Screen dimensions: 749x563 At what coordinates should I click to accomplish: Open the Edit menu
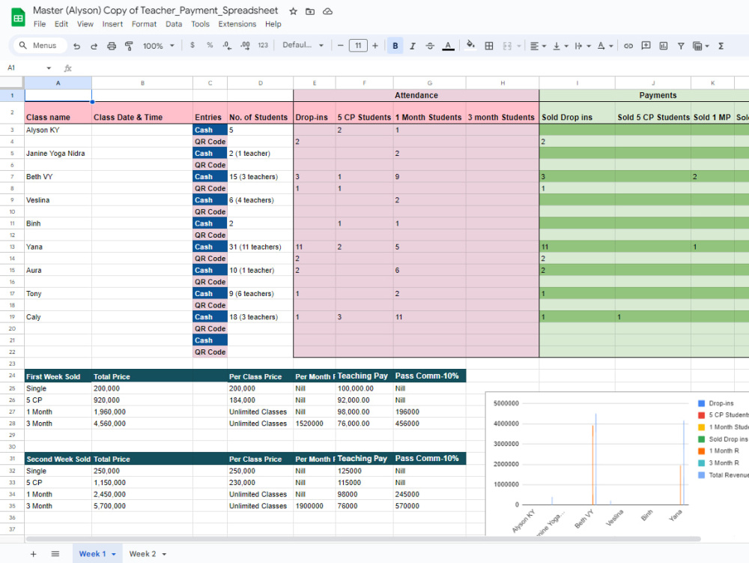(61, 24)
